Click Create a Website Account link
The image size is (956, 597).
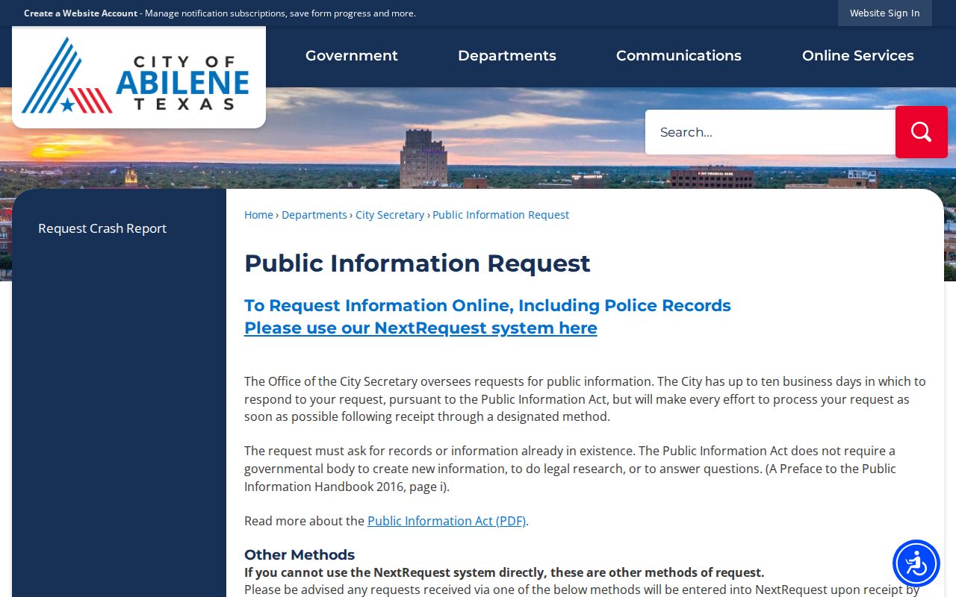pos(81,13)
